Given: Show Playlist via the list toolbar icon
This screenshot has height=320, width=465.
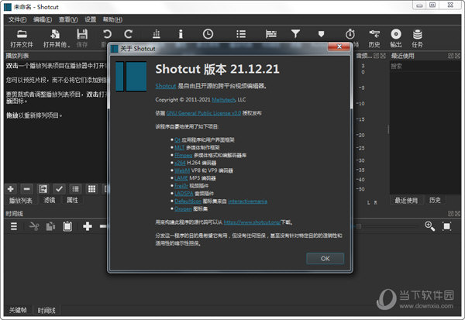Looking at the screenshot, I should click(x=241, y=34).
